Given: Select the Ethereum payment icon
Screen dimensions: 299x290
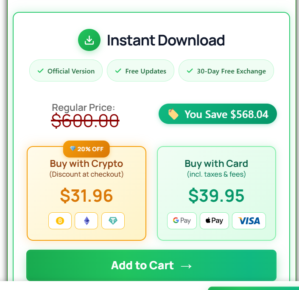Looking at the screenshot, I should coord(87,221).
